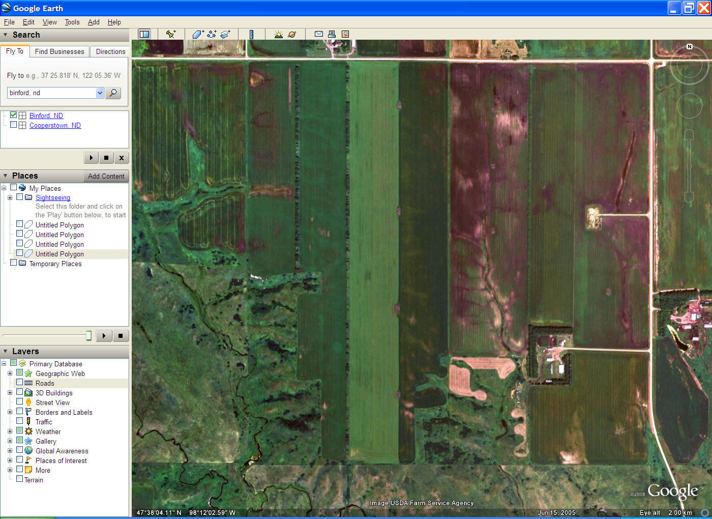The height and width of the screenshot is (519, 712).
Task: Click the map zoom slider
Action: coord(689,166)
